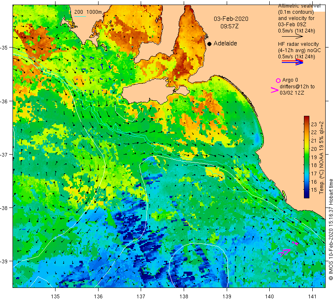This screenshot has height=300, width=334.
Task: Click the magenta drifter arrowhead legend symbol
Action: (275, 90)
